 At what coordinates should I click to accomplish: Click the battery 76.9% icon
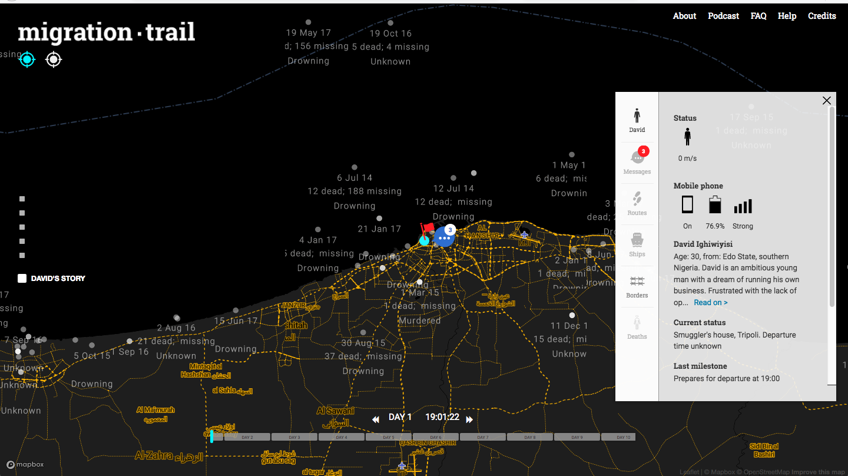(714, 204)
